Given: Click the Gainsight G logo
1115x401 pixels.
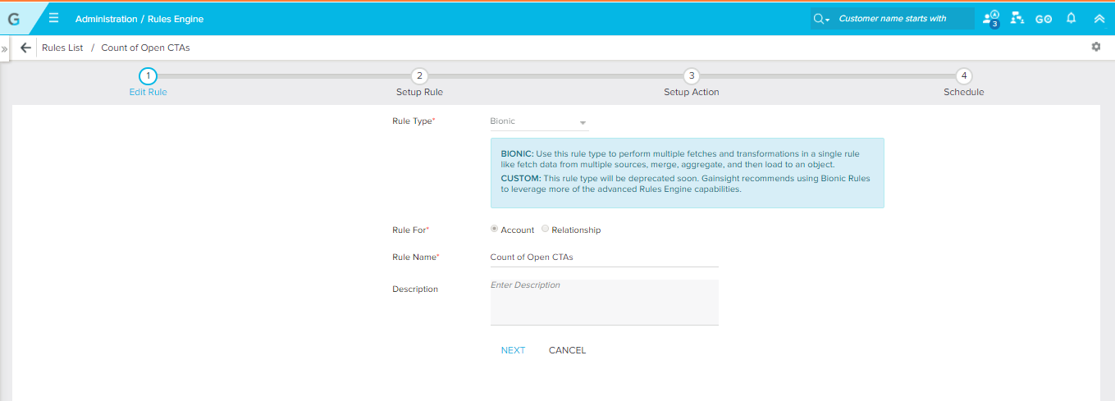Looking at the screenshot, I should (13, 19).
